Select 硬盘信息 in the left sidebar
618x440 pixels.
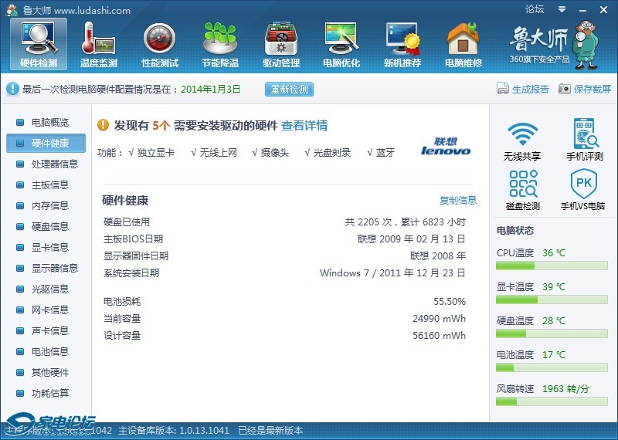pyautogui.click(x=49, y=226)
